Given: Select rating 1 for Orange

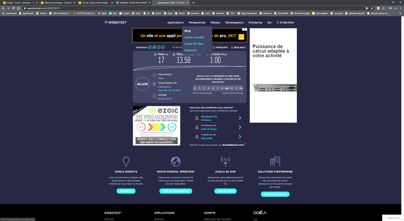Looking at the screenshot, I should [200, 88].
